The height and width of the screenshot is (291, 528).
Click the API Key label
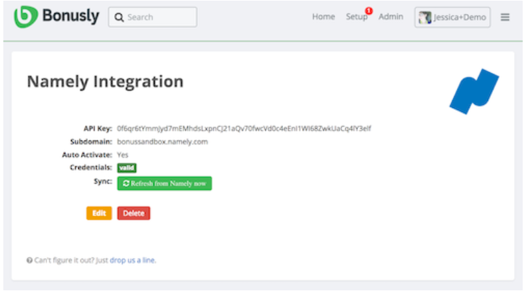coord(98,129)
